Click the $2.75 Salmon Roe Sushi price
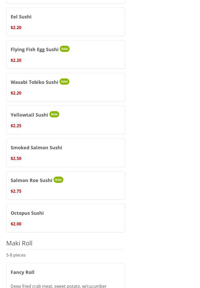200x288 pixels. pyautogui.click(x=16, y=191)
